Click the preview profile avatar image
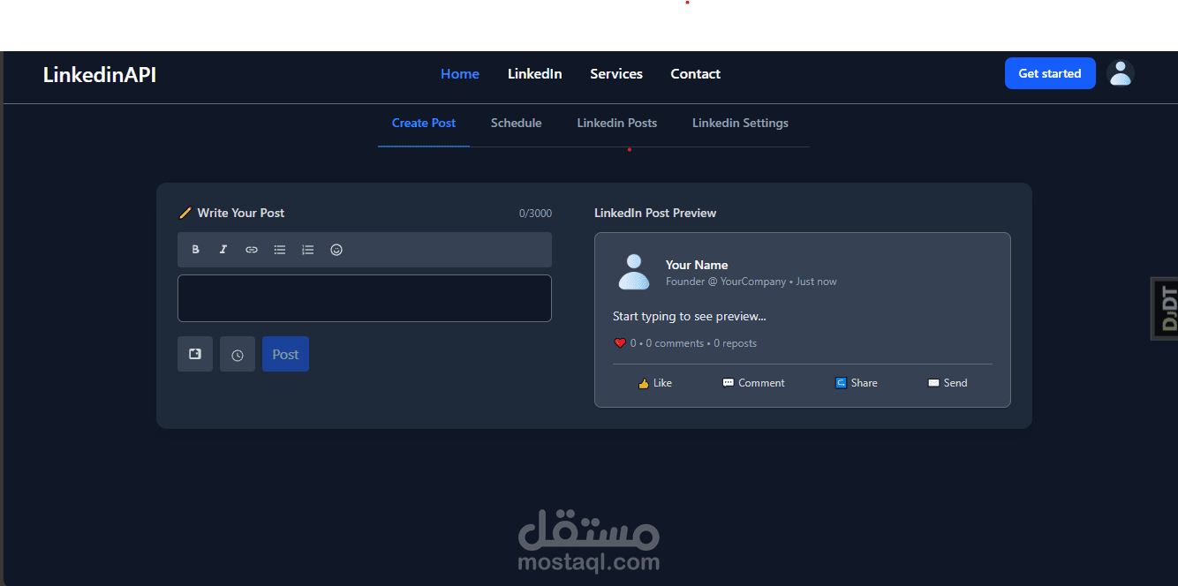This screenshot has height=586, width=1178. pos(634,272)
